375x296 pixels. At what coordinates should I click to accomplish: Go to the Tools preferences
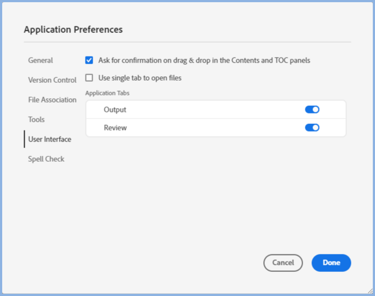point(36,119)
